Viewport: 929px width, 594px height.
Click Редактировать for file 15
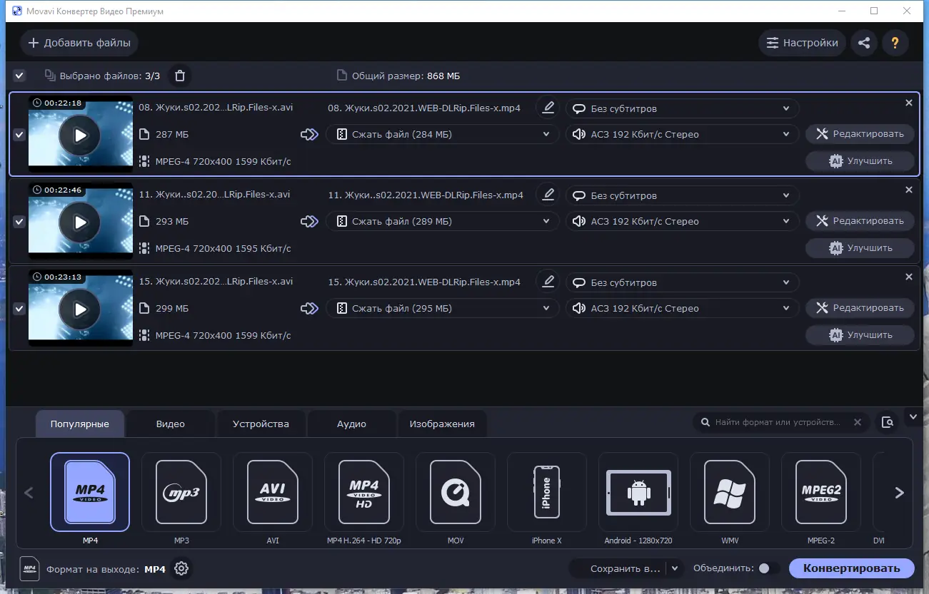click(860, 307)
